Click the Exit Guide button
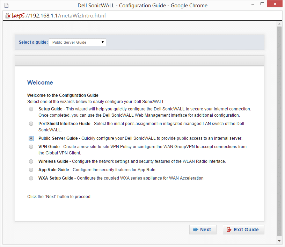The image size is (285, 247). (x=243, y=230)
